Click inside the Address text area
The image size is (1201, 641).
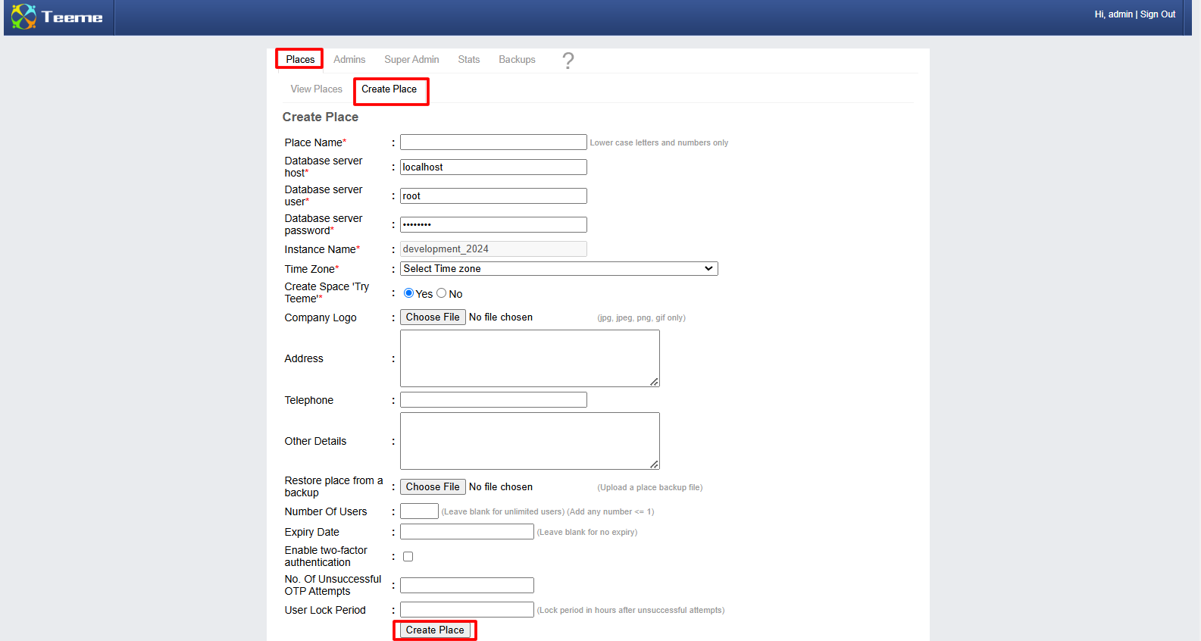(x=530, y=358)
